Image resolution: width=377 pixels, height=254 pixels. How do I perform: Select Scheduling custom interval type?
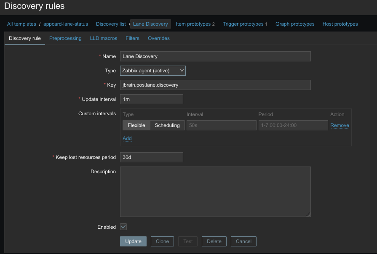click(x=167, y=125)
